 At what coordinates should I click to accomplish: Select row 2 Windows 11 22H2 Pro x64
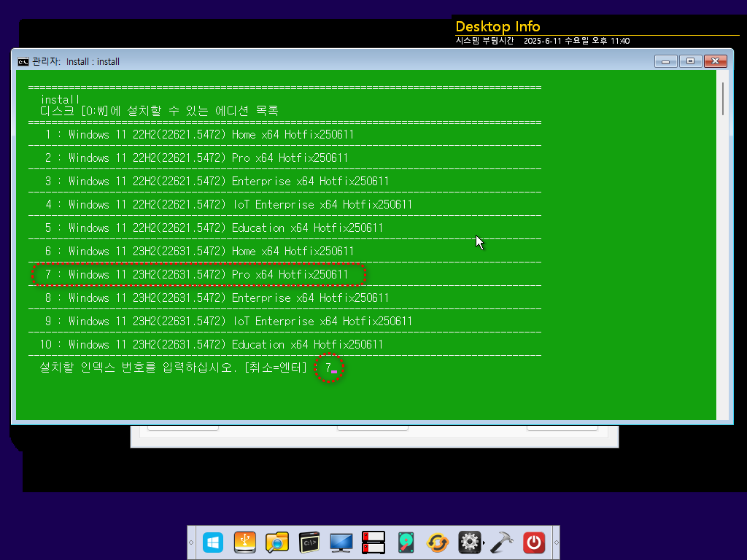pos(196,158)
